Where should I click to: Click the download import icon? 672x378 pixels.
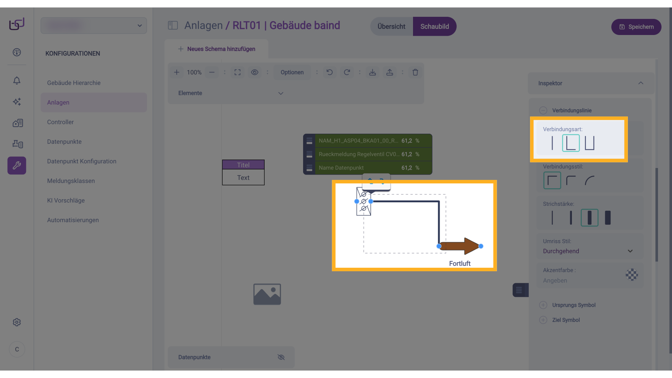pos(372,72)
